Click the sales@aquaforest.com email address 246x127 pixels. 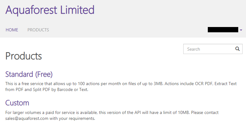point(27,118)
